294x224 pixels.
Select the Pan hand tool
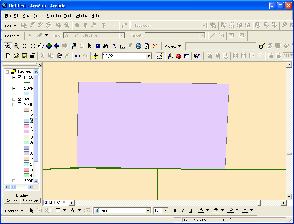coord(41,46)
